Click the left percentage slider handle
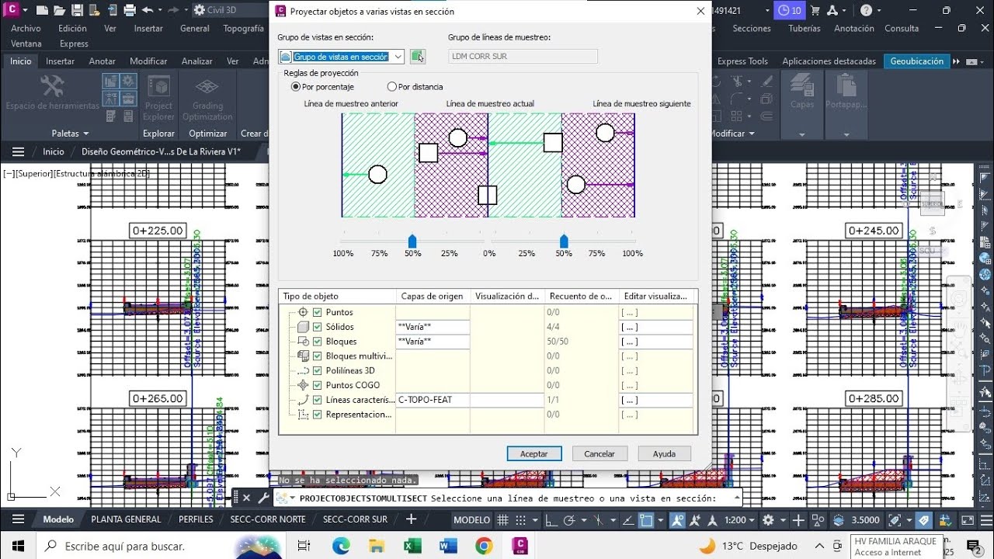994x559 pixels. pos(412,241)
